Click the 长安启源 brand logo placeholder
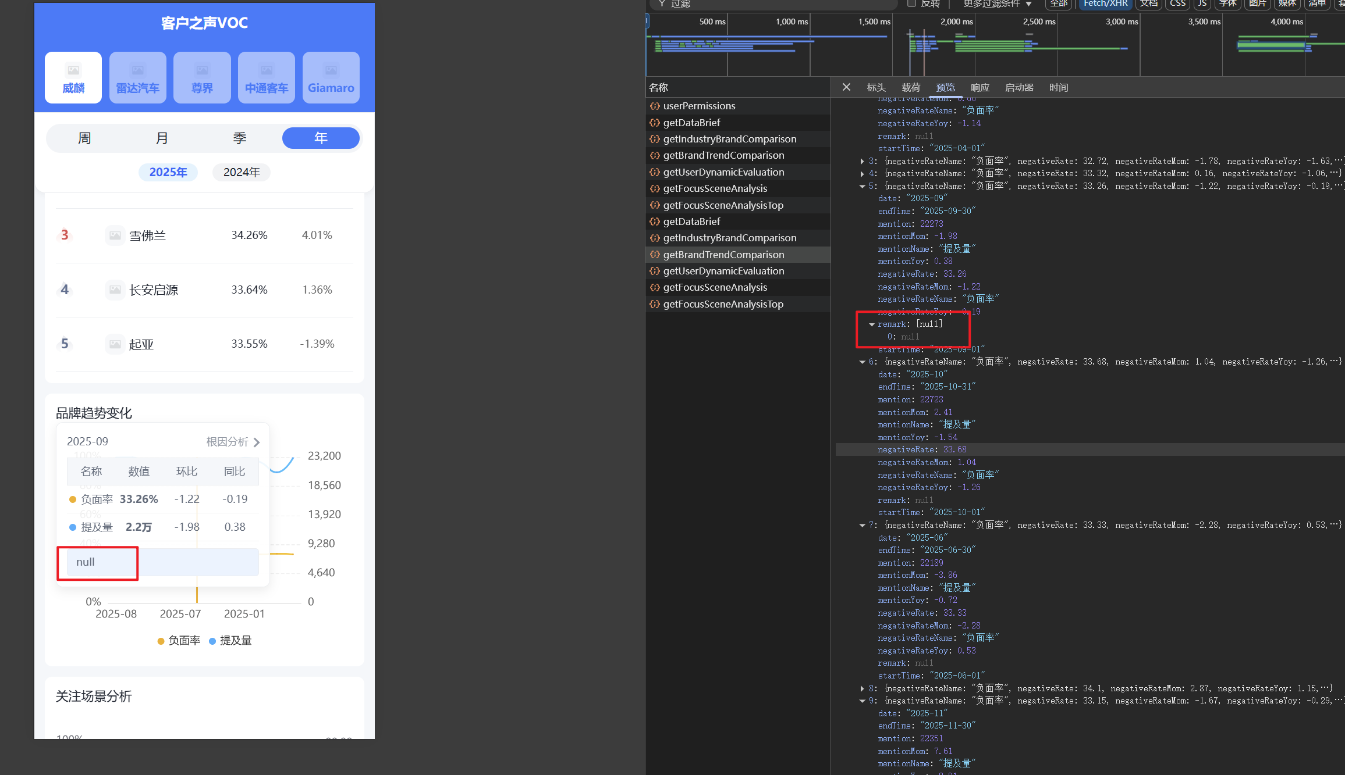The height and width of the screenshot is (775, 1345). pos(115,290)
